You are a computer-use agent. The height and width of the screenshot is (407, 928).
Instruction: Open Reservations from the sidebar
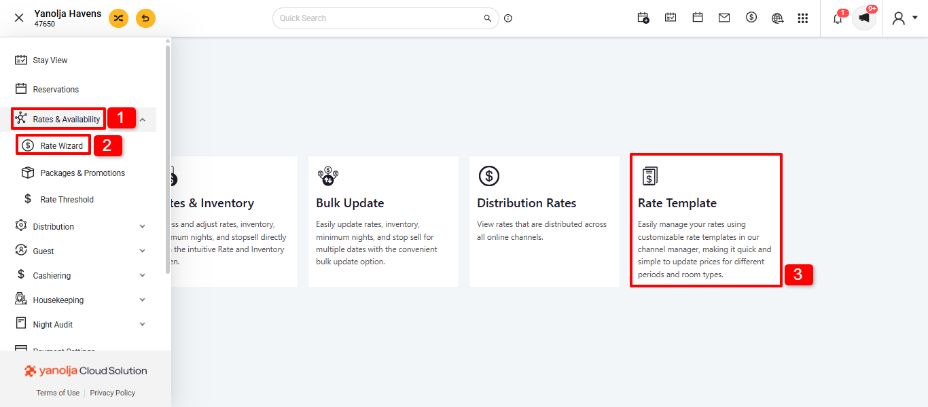coord(56,90)
